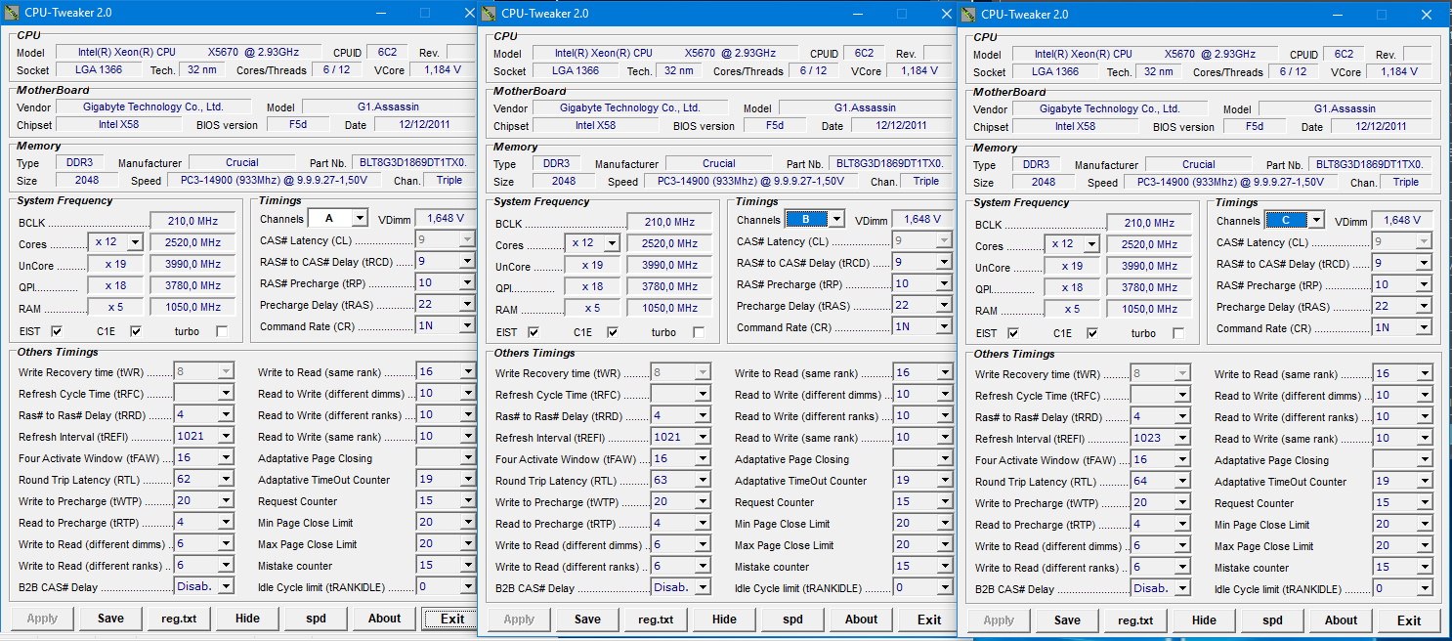Open Request Counter dropdown in left window
The image size is (1452, 641).
tap(468, 501)
